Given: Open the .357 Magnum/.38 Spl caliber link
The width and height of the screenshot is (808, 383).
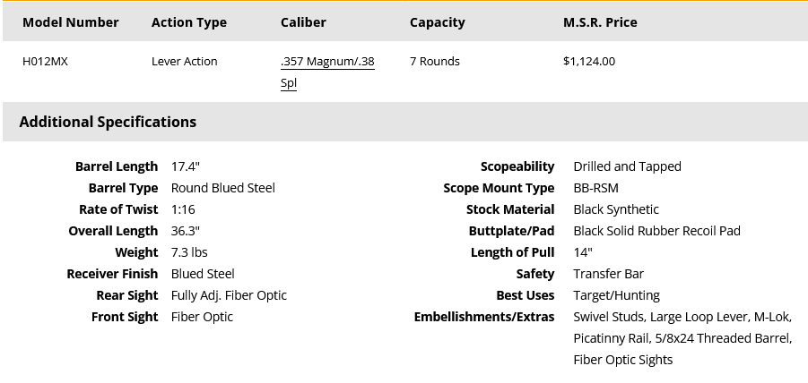Looking at the screenshot, I should pos(327,72).
